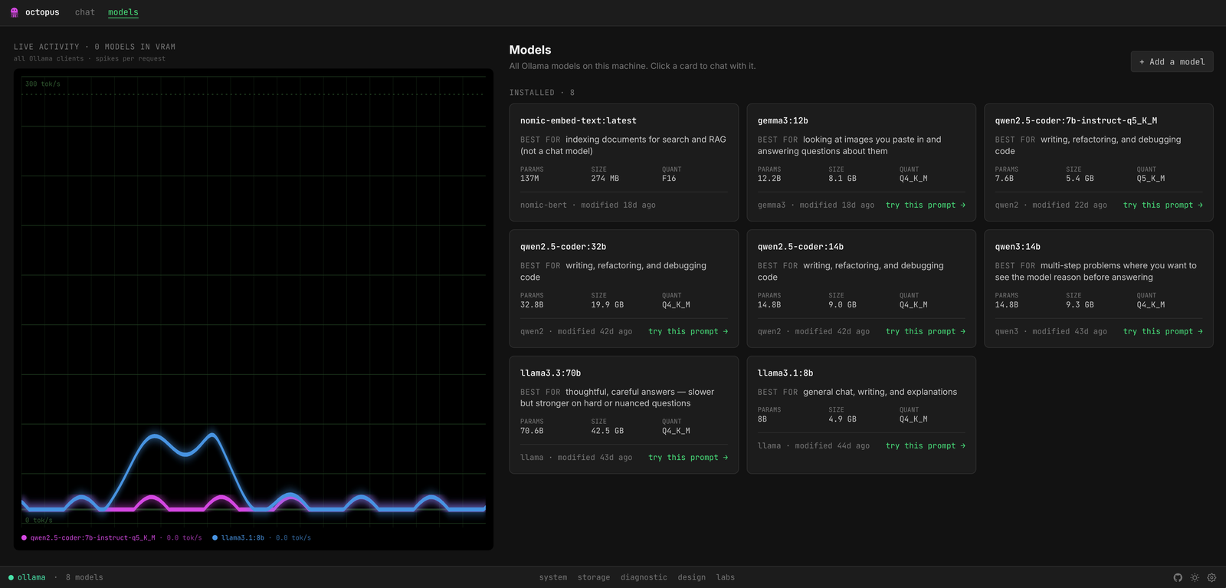Switch to the chat tab
The width and height of the screenshot is (1226, 588).
pos(85,12)
